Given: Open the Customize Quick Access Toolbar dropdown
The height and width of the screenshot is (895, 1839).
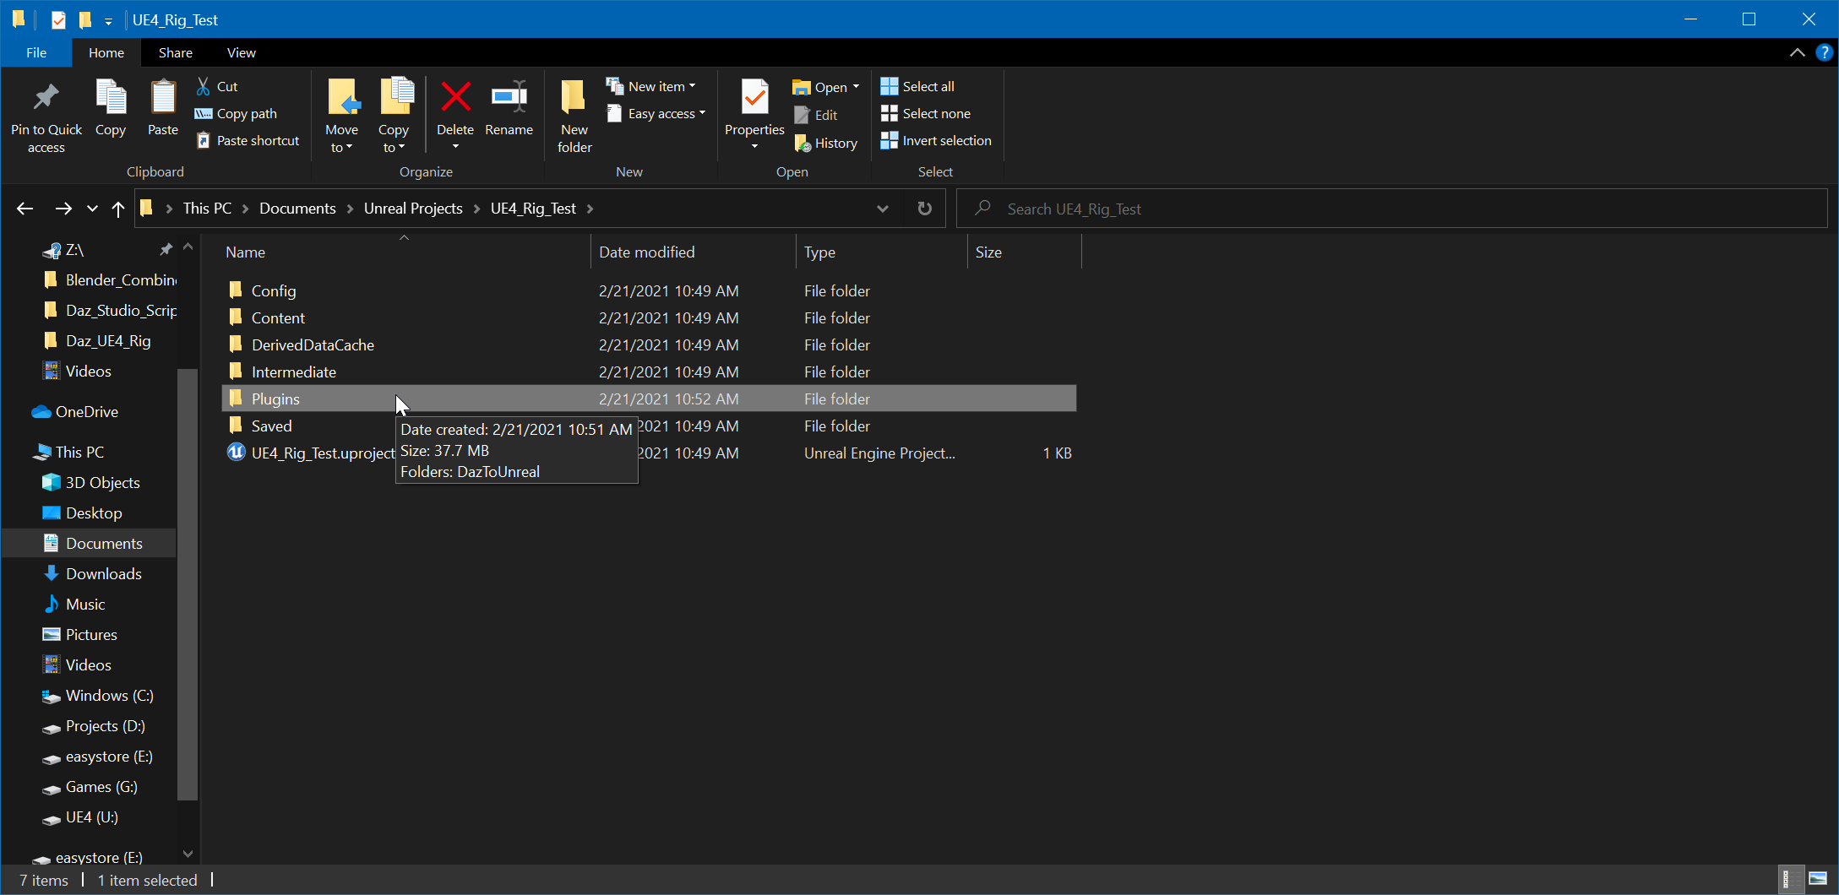Looking at the screenshot, I should [108, 20].
